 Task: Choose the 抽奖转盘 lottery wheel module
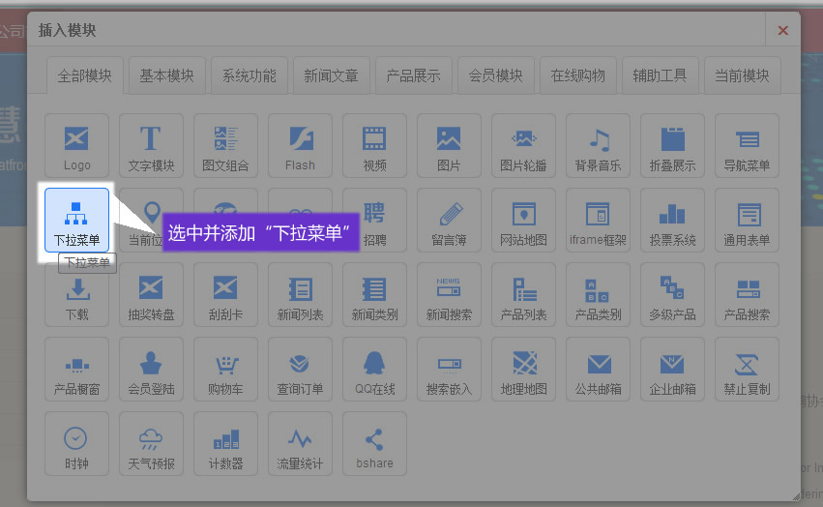click(151, 294)
